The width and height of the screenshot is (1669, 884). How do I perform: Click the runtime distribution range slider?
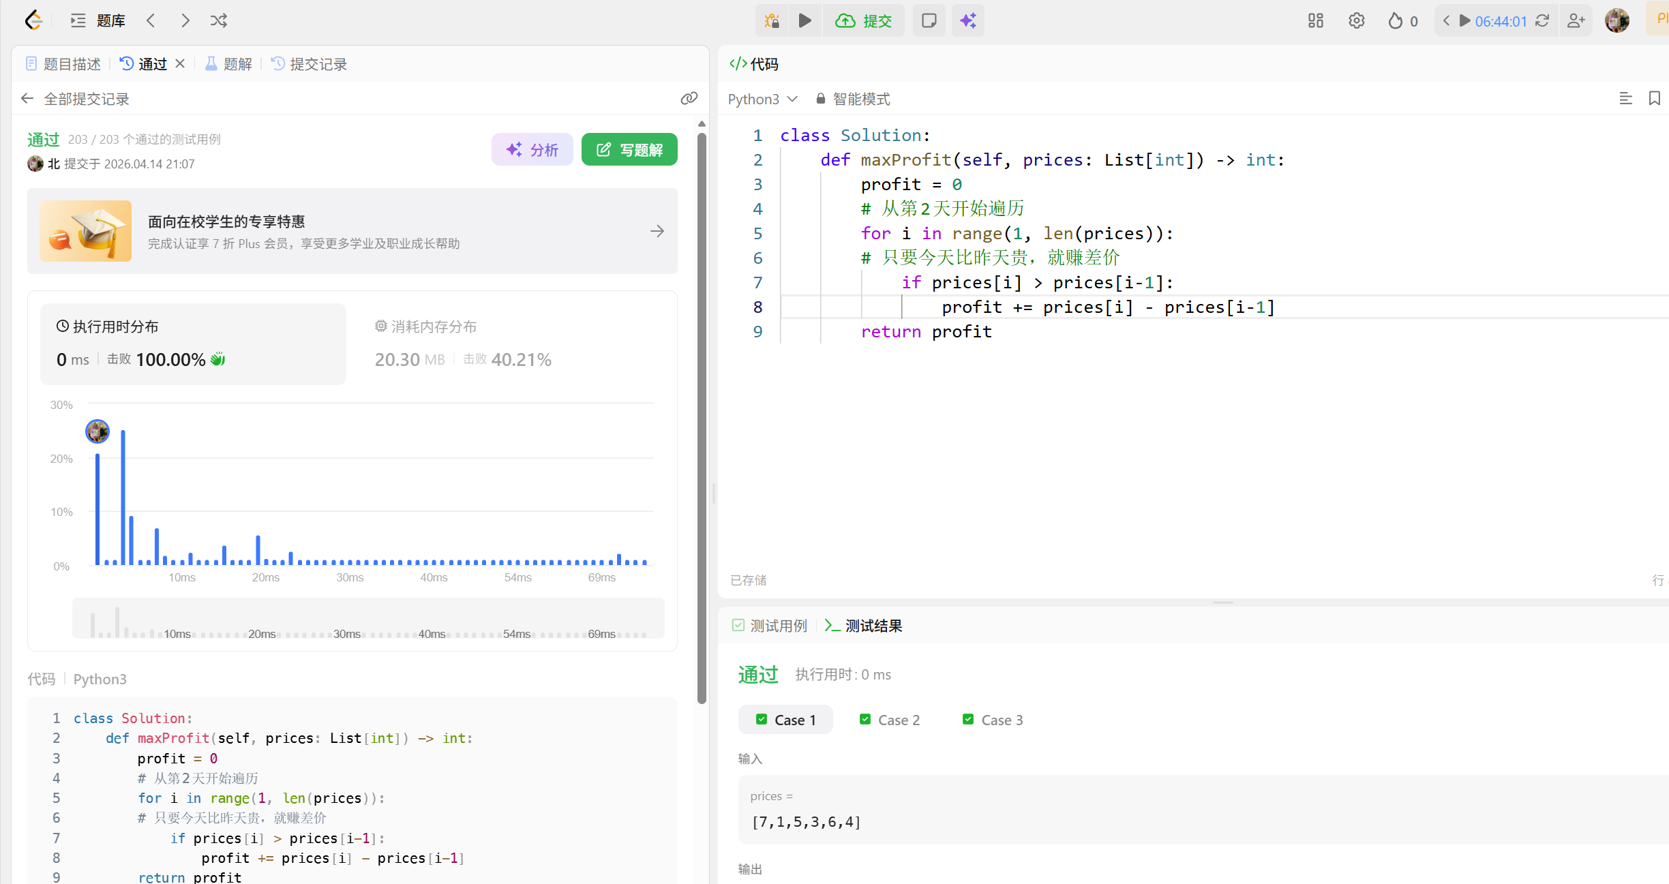pyautogui.click(x=368, y=619)
